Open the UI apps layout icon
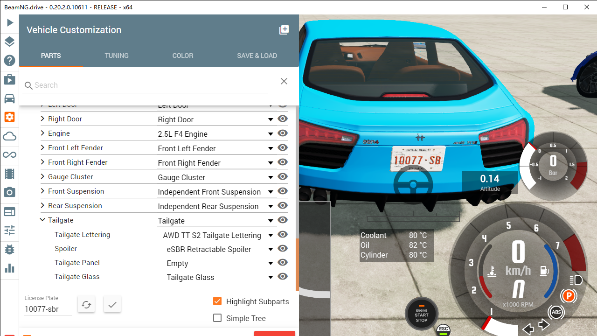 (x=10, y=212)
